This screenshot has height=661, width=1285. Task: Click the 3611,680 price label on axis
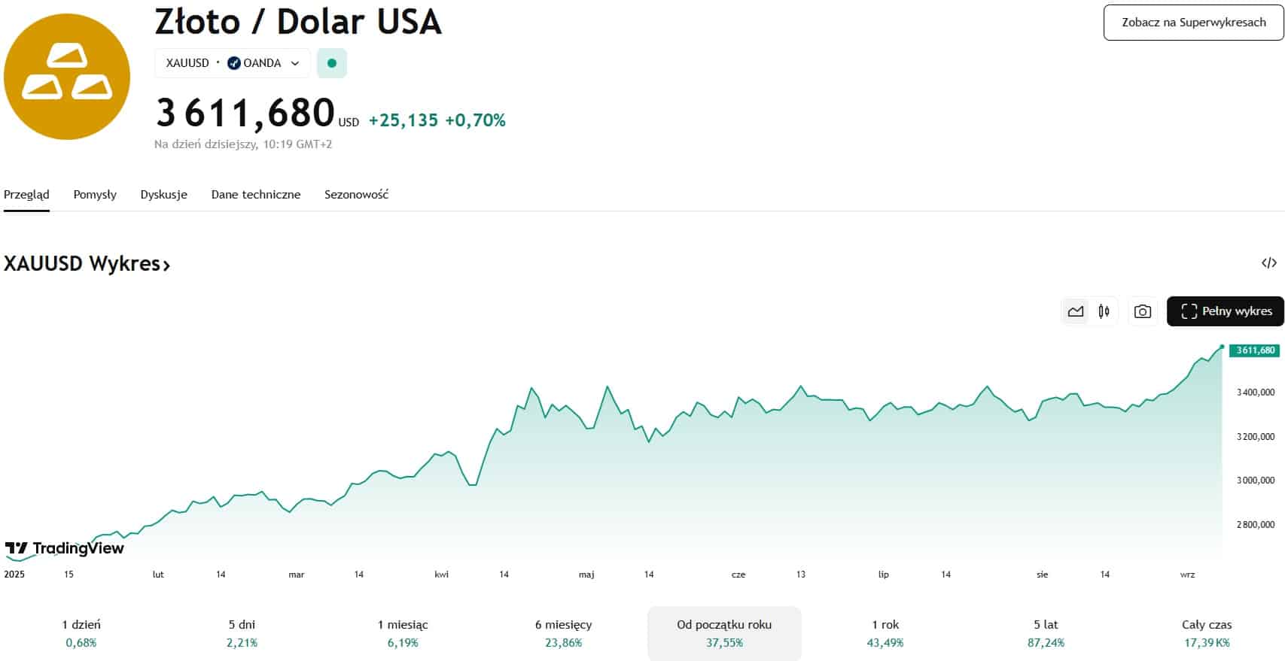click(1255, 350)
